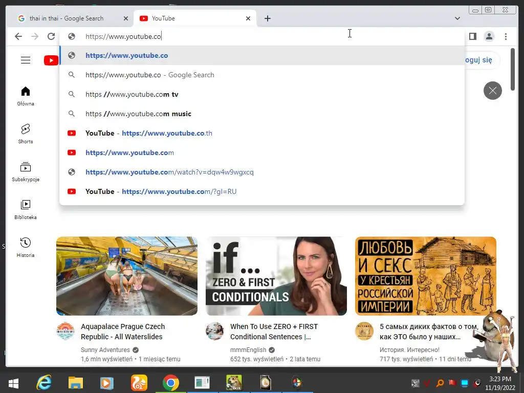Click the page vertical scrollbar

[513, 69]
